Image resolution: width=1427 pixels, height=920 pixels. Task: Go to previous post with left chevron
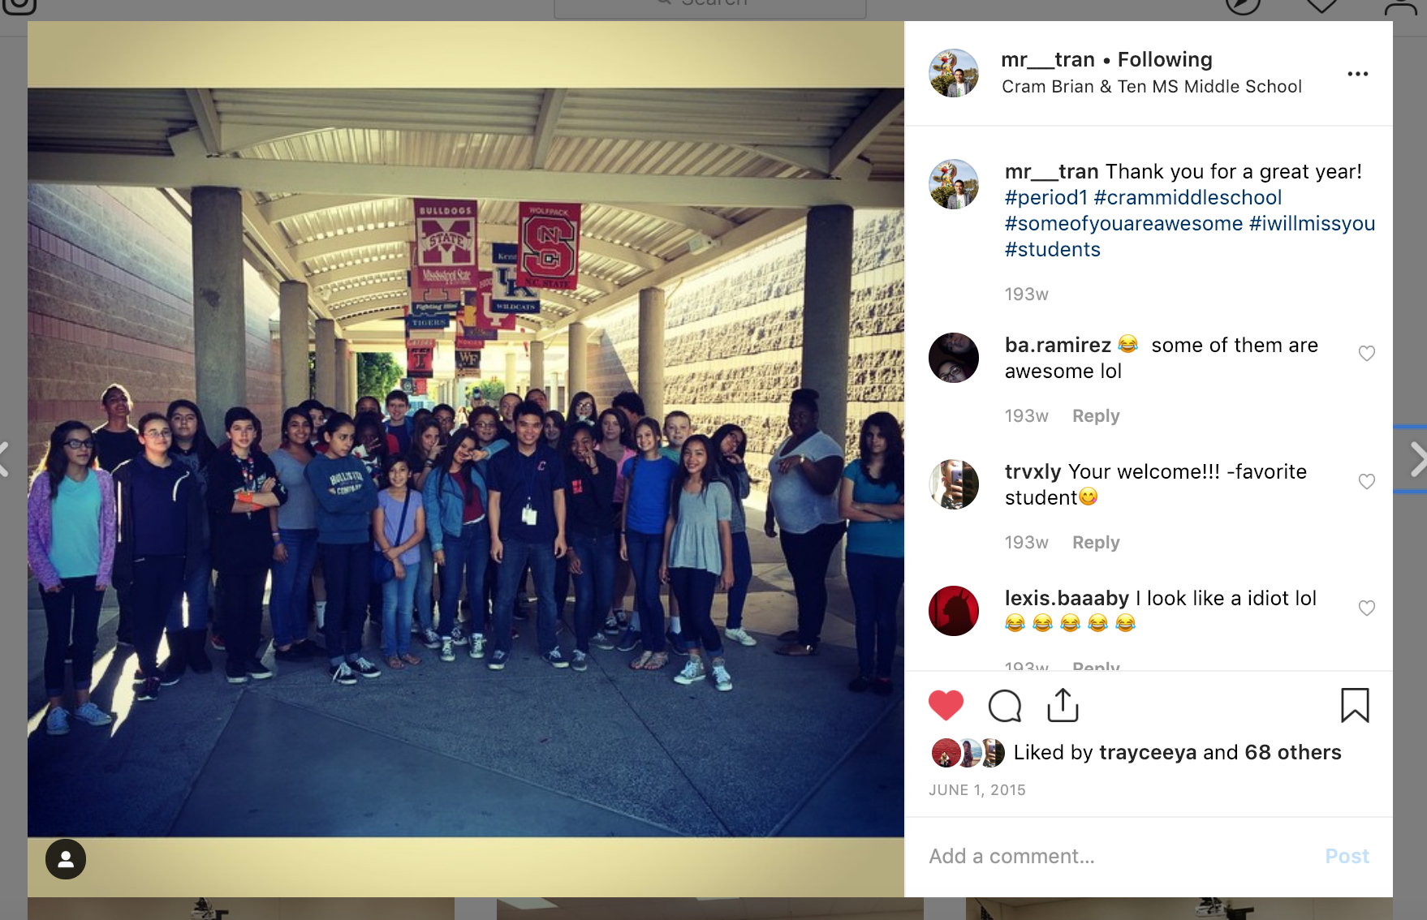5,459
